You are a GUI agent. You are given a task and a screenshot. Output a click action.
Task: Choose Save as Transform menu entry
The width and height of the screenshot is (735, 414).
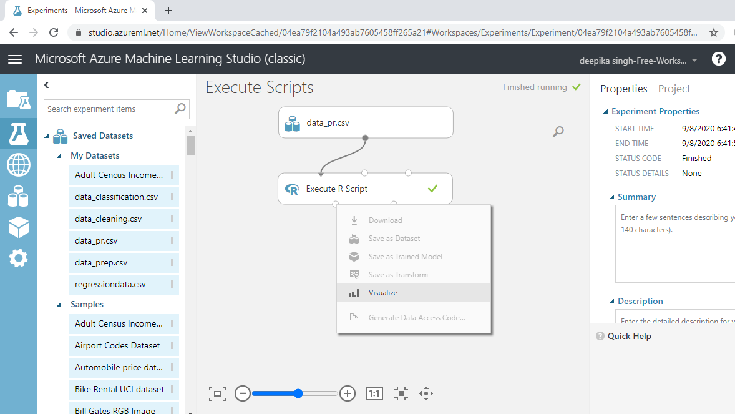pos(414,275)
